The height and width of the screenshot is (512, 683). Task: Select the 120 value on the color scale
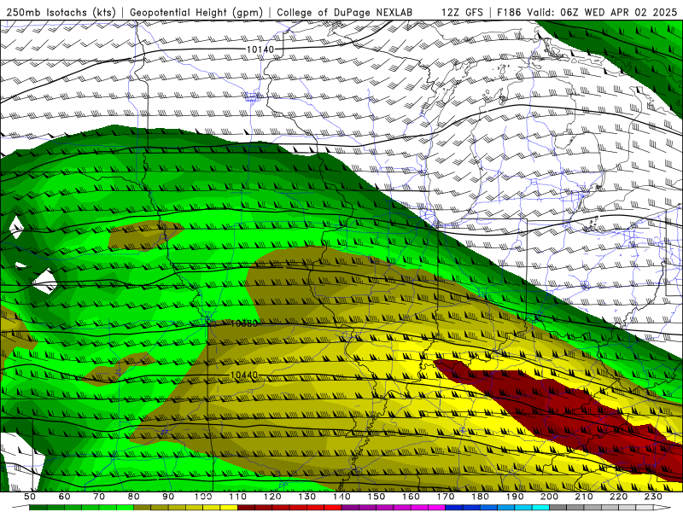point(272,497)
